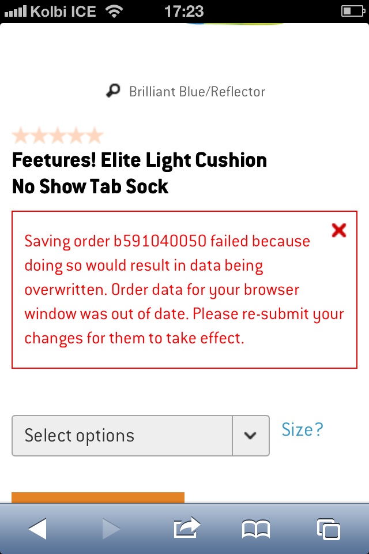Tap the Wi-Fi status icon
This screenshot has width=369, height=554.
click(115, 11)
